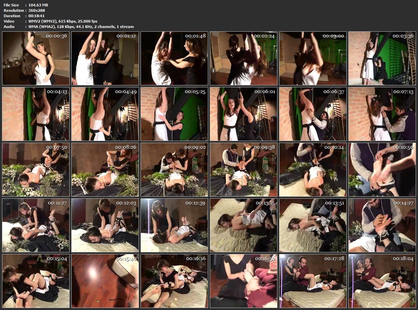Click the File Size value 104.63 MB
Screen dimensions: 418x310
38,5
